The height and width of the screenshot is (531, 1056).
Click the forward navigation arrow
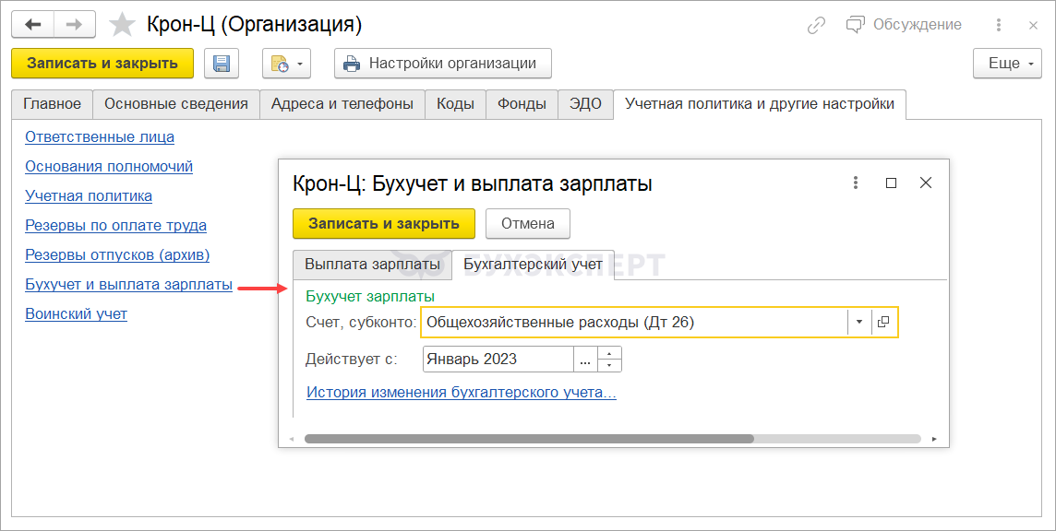pos(75,24)
